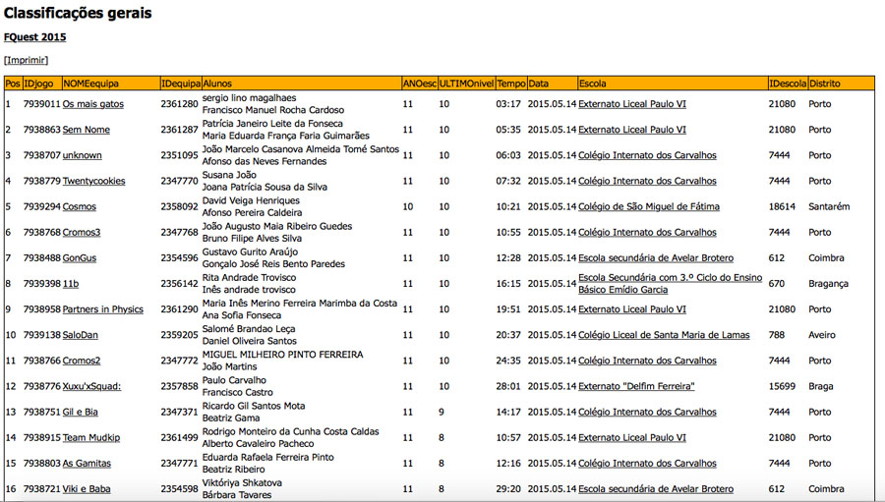Open Escola Secundária Emídio Garcia school link

[670, 284]
